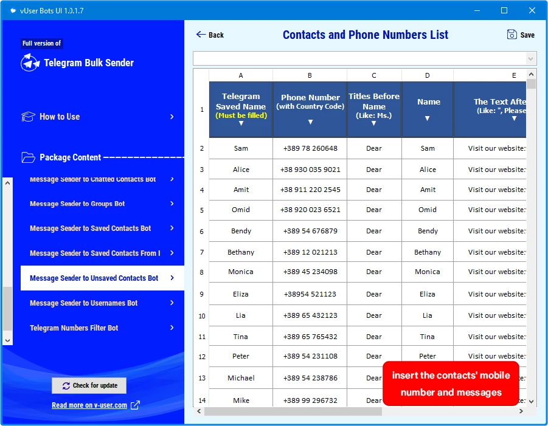Click the sidebar scroll up arrow

coord(8,183)
